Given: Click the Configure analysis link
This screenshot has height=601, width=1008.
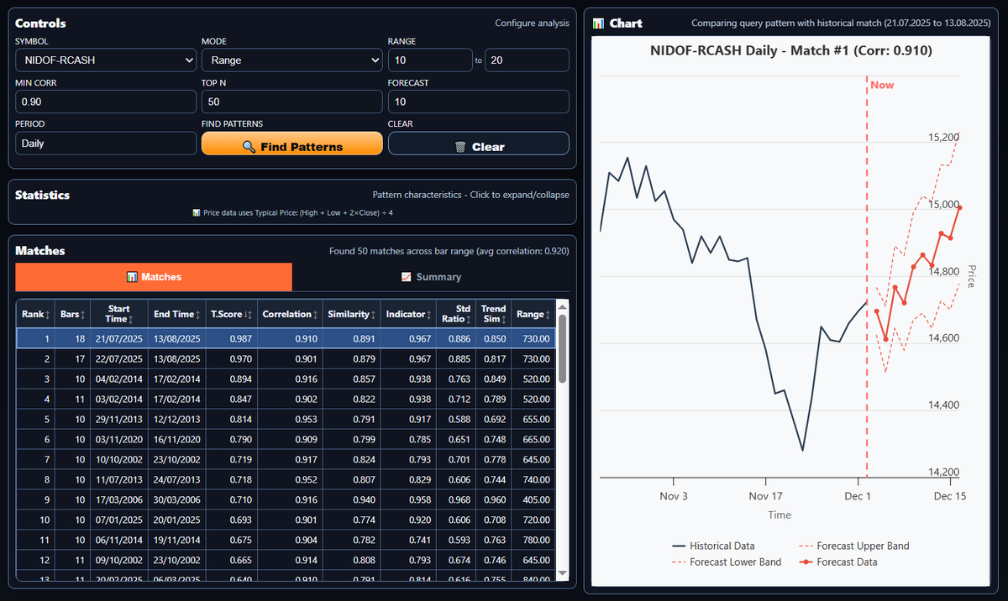Looking at the screenshot, I should [x=532, y=24].
